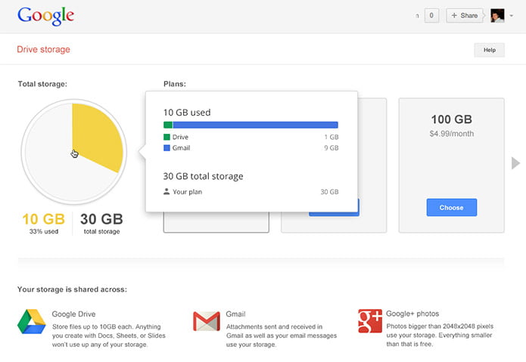The width and height of the screenshot is (526, 362).
Task: Click the '9 GB' Gmail value
Action: click(x=331, y=147)
